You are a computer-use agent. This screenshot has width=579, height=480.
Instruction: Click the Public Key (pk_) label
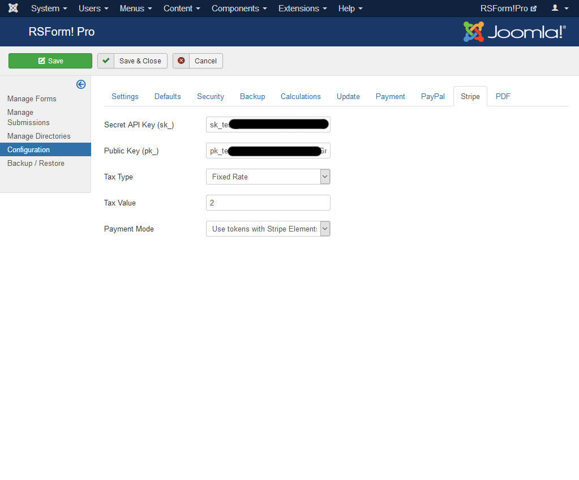tap(131, 151)
